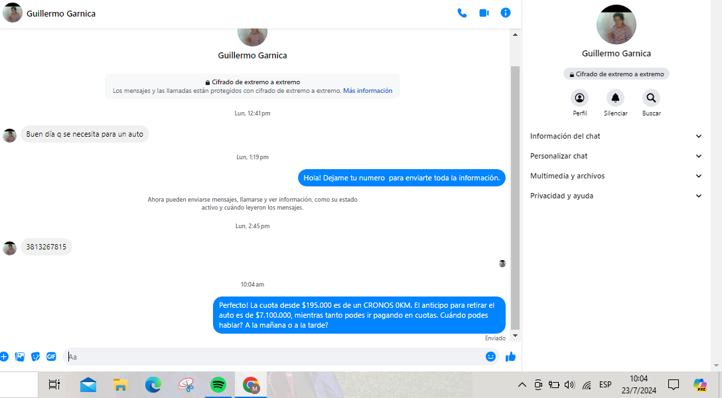The width and height of the screenshot is (722, 398).
Task: Start a video call from chat header
Action: [484, 13]
